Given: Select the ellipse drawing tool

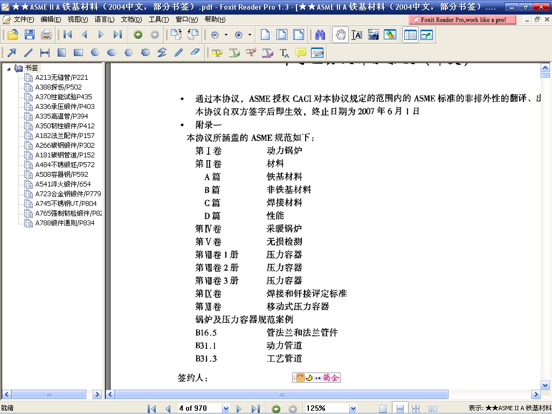Looking at the screenshot, I should click(112, 53).
